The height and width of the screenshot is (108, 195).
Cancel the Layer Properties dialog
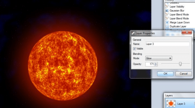point(184,74)
